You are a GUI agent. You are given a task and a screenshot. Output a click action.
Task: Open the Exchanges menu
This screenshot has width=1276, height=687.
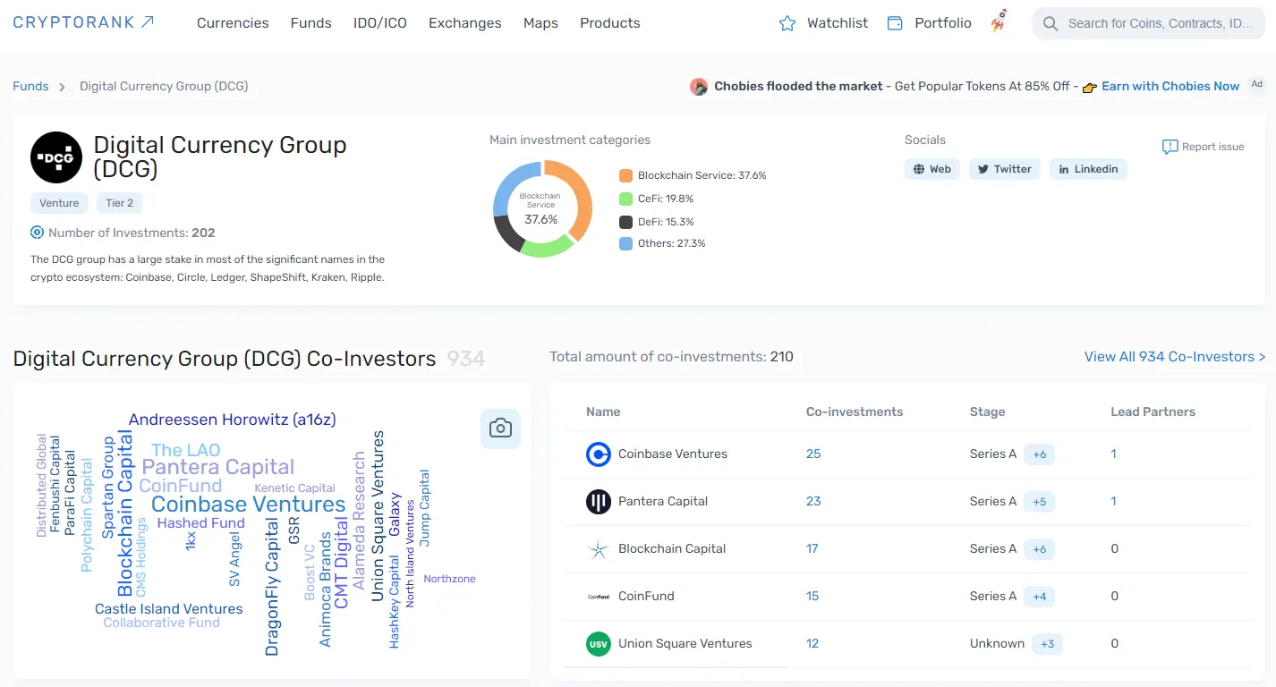pyautogui.click(x=465, y=23)
